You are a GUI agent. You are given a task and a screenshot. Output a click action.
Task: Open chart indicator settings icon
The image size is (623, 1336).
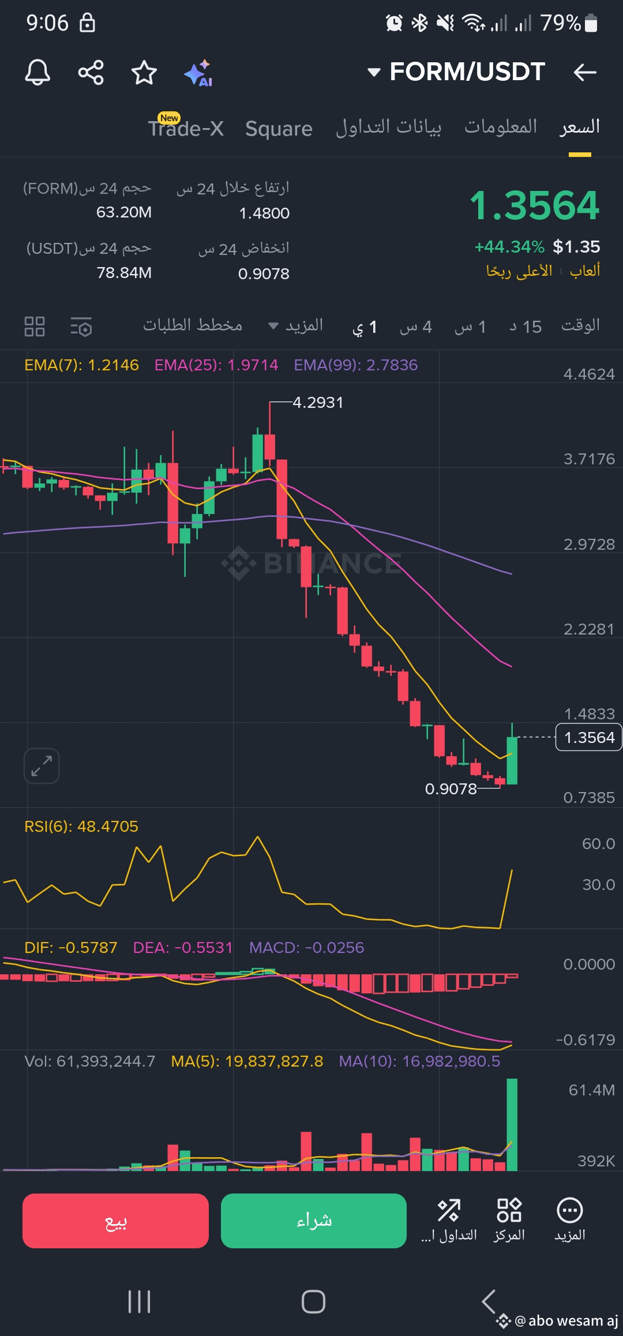tap(81, 327)
